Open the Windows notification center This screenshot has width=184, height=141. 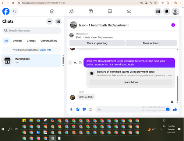179,129
